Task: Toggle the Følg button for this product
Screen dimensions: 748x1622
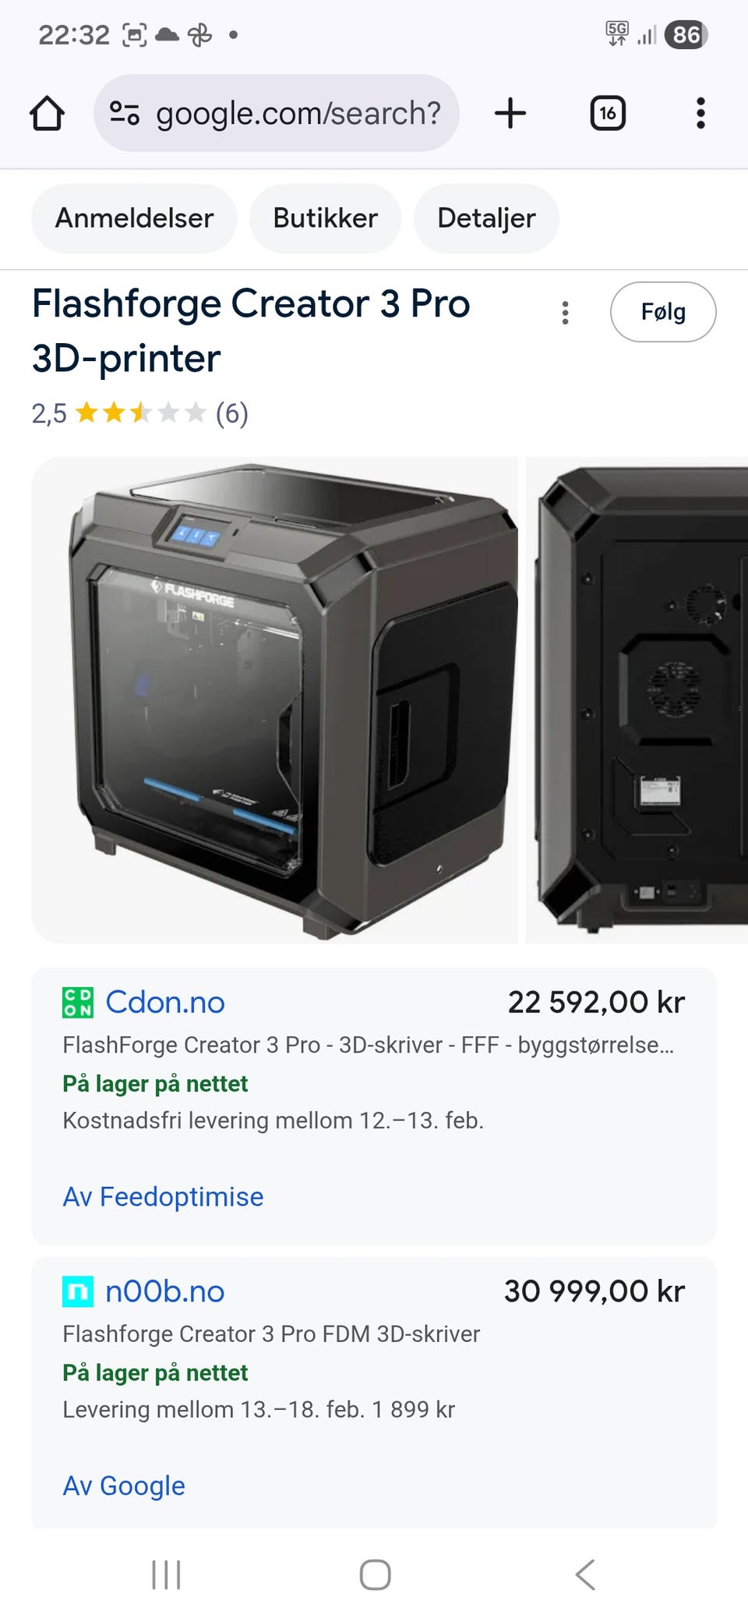Action: point(663,312)
